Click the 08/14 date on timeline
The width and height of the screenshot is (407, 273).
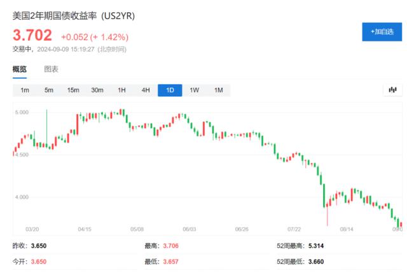point(347,229)
